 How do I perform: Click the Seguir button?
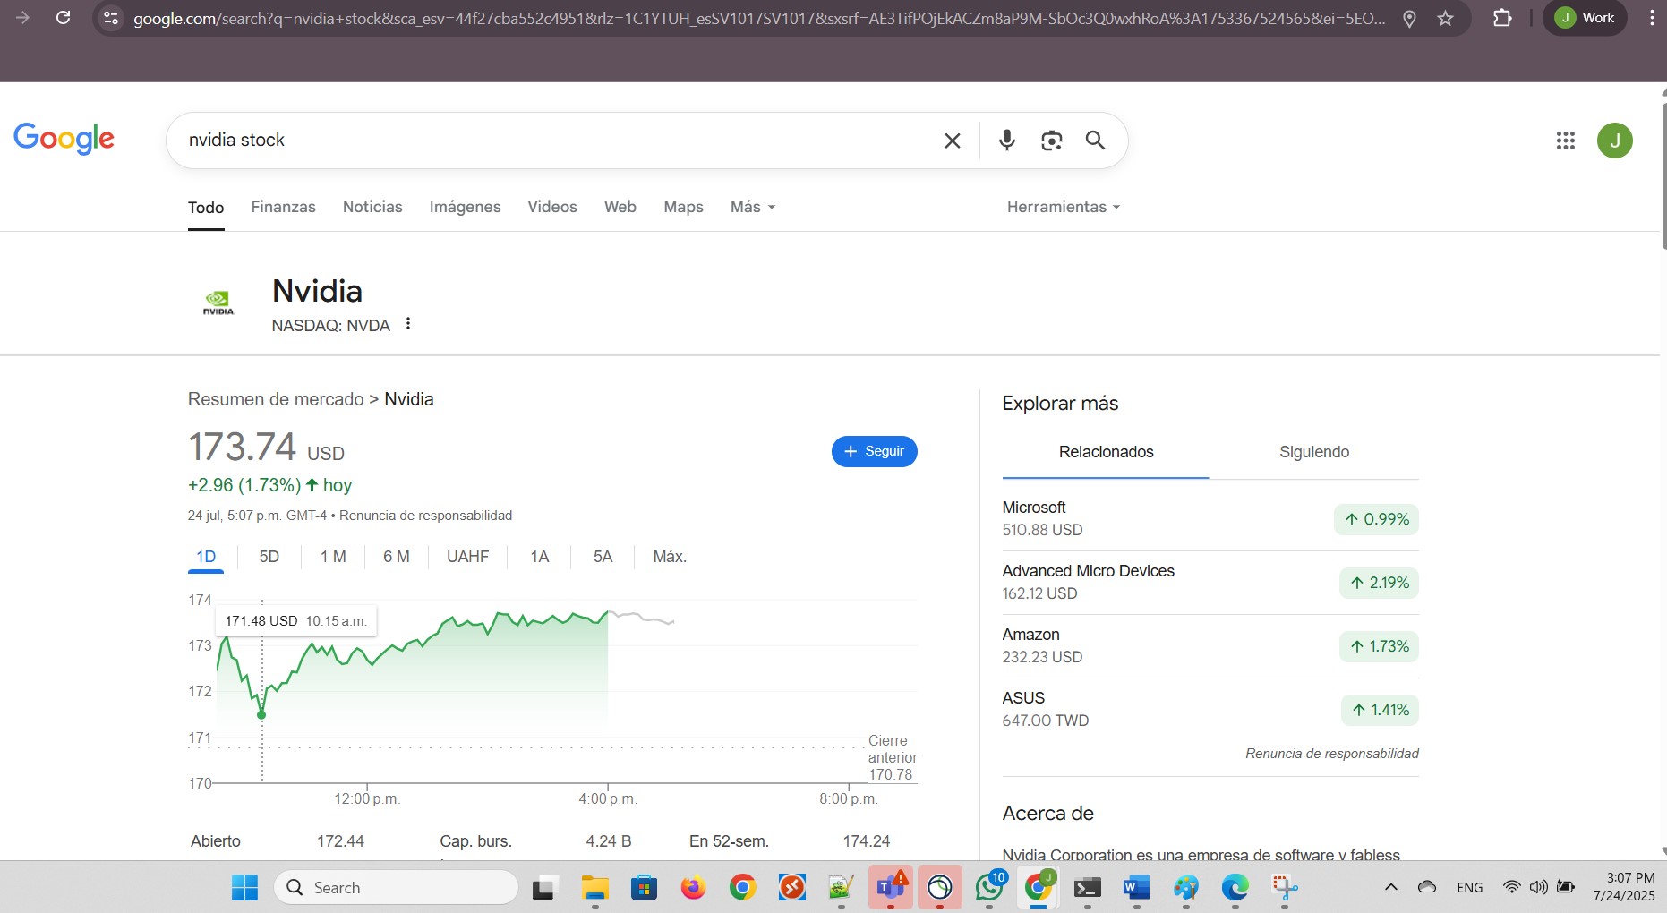pos(874,451)
